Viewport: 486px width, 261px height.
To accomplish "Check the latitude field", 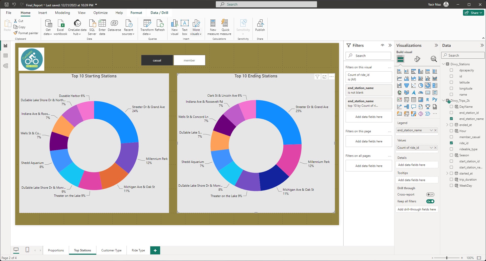I will (451, 82).
